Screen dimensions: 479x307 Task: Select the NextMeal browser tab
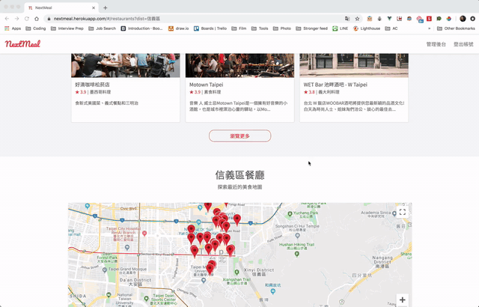coord(61,7)
